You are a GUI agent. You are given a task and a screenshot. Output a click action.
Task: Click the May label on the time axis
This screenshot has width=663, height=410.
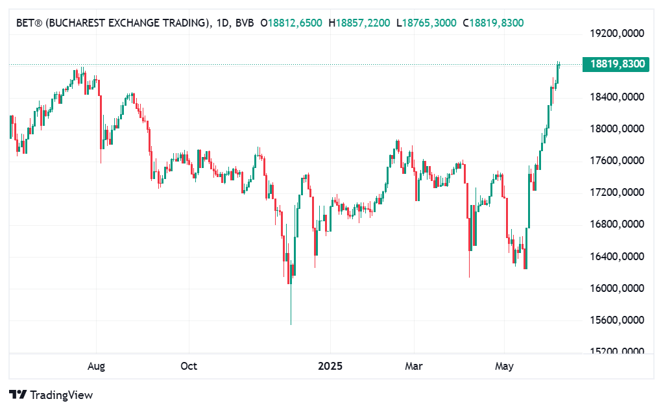[504, 367]
